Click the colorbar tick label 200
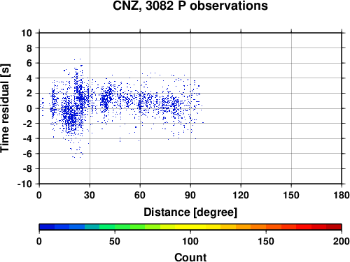The width and height of the screenshot is (350, 262). coord(342,241)
